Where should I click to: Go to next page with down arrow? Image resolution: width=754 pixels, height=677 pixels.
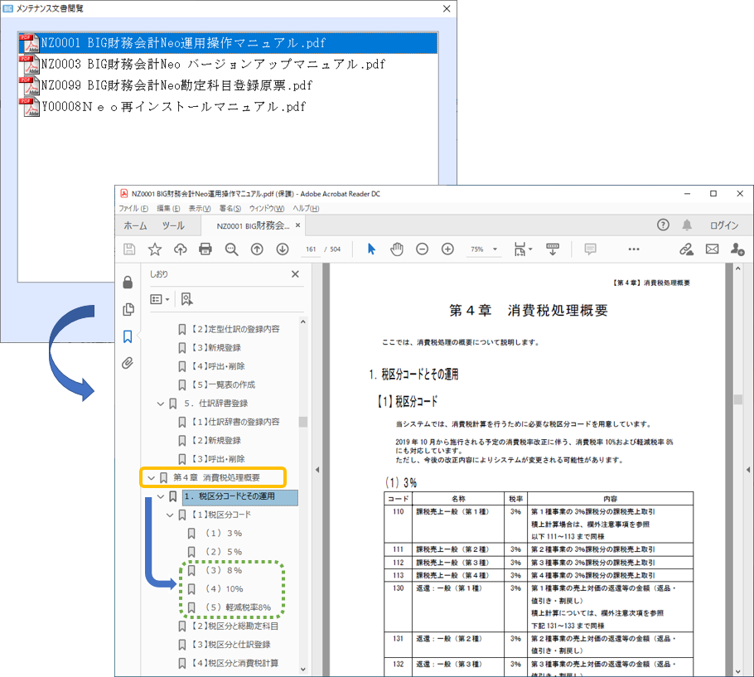[x=283, y=249]
